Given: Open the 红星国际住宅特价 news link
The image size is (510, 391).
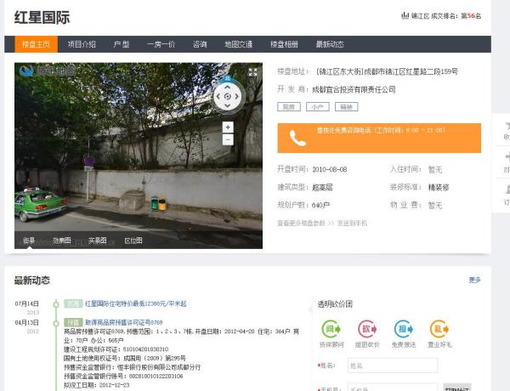Looking at the screenshot, I should coord(135,303).
